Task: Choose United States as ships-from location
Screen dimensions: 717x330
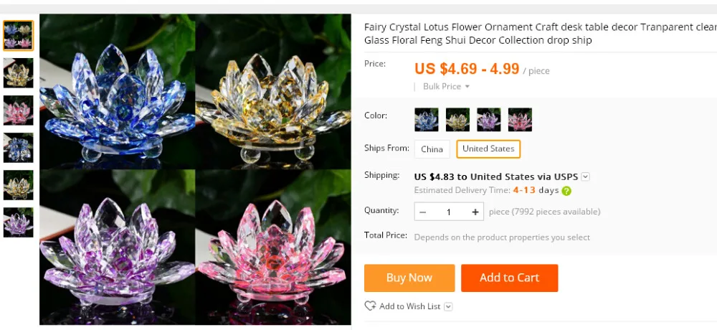Action: point(488,148)
